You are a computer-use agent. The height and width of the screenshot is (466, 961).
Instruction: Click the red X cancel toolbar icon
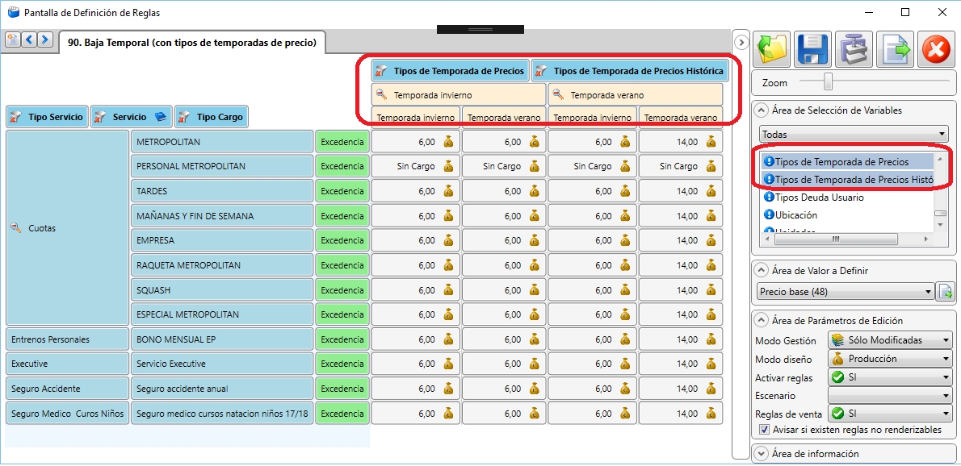point(936,49)
